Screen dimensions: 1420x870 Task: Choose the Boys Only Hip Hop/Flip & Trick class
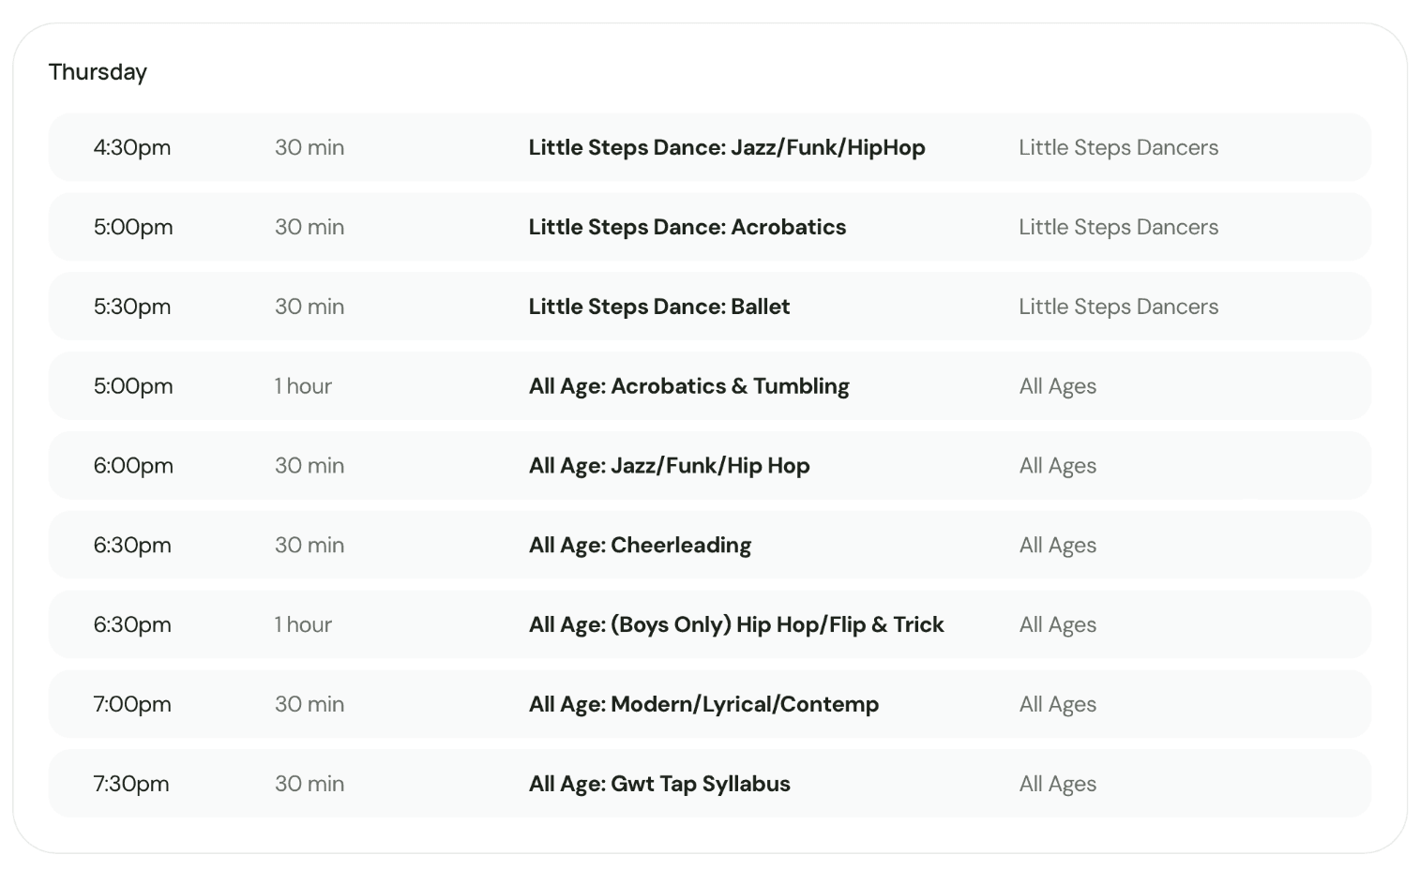point(735,624)
